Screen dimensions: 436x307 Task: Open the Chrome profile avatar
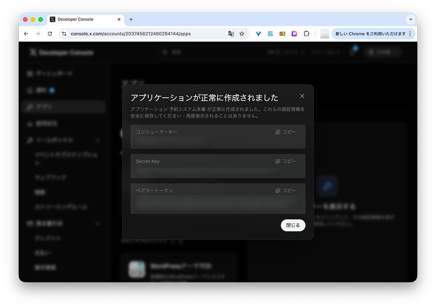[x=324, y=34]
